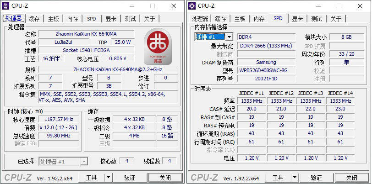
Task: Click the CPU-Z app icon in left window title bar
Action: click(5, 6)
